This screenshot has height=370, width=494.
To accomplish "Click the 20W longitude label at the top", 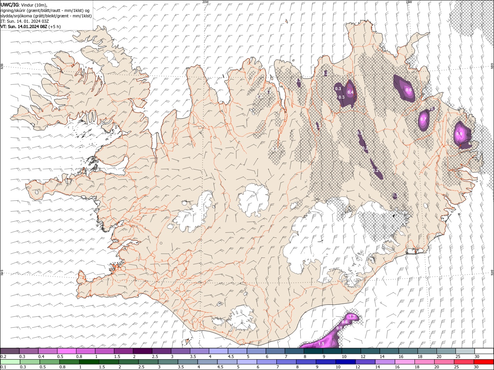I will [205, 2].
